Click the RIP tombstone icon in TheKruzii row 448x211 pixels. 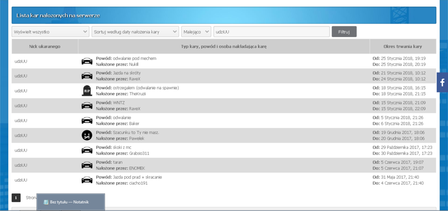click(x=87, y=91)
